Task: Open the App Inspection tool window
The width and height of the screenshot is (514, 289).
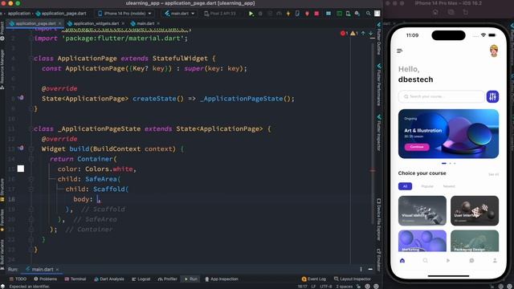Action: [x=222, y=279]
